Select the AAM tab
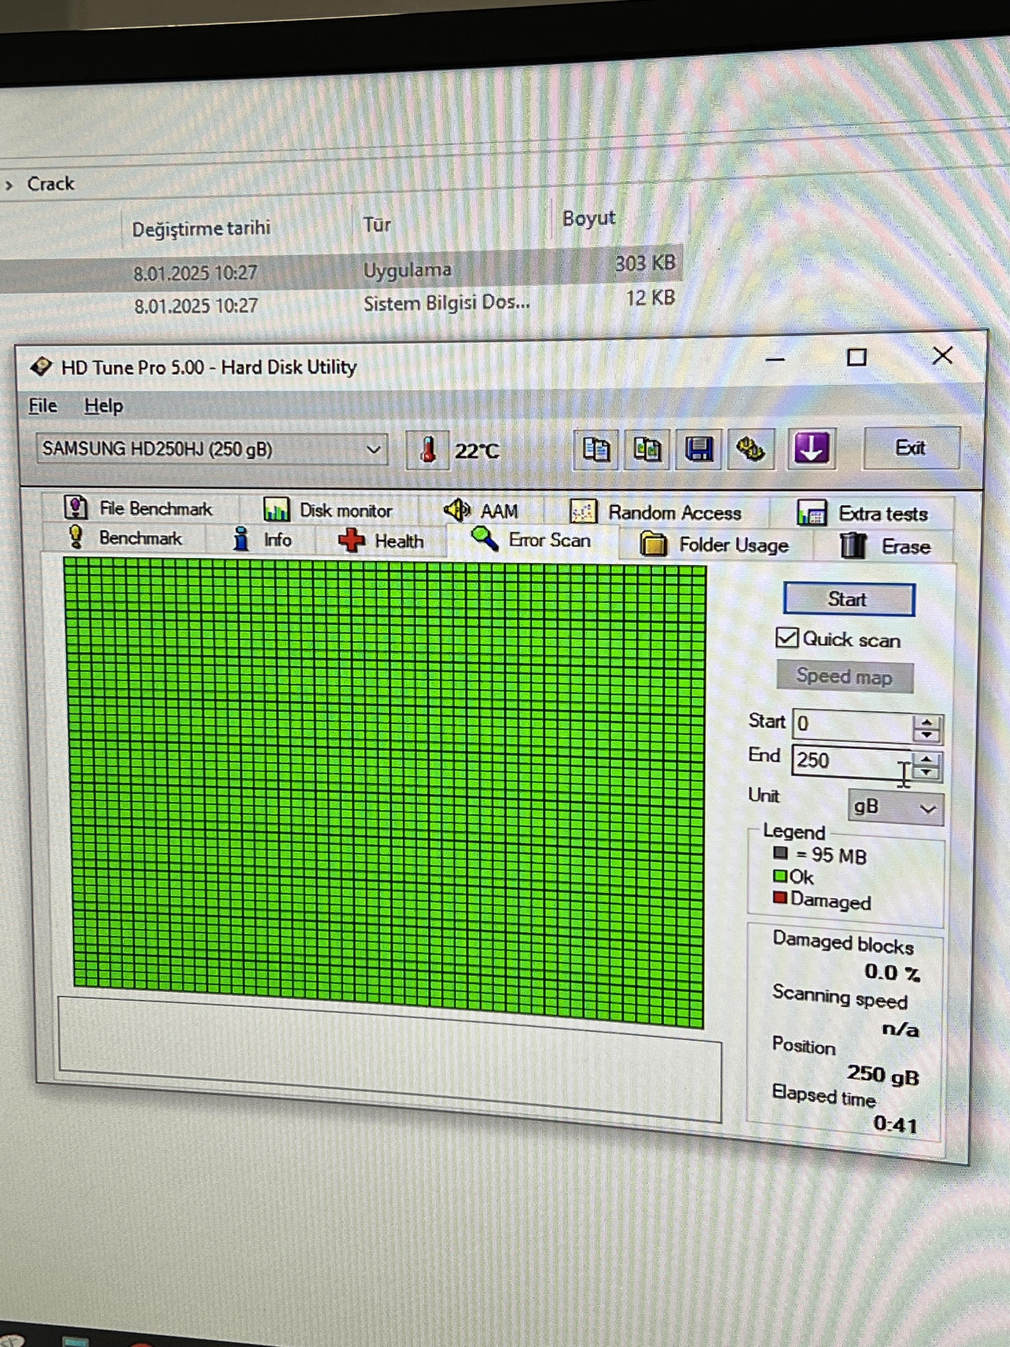This screenshot has width=1010, height=1347. pyautogui.click(x=482, y=510)
